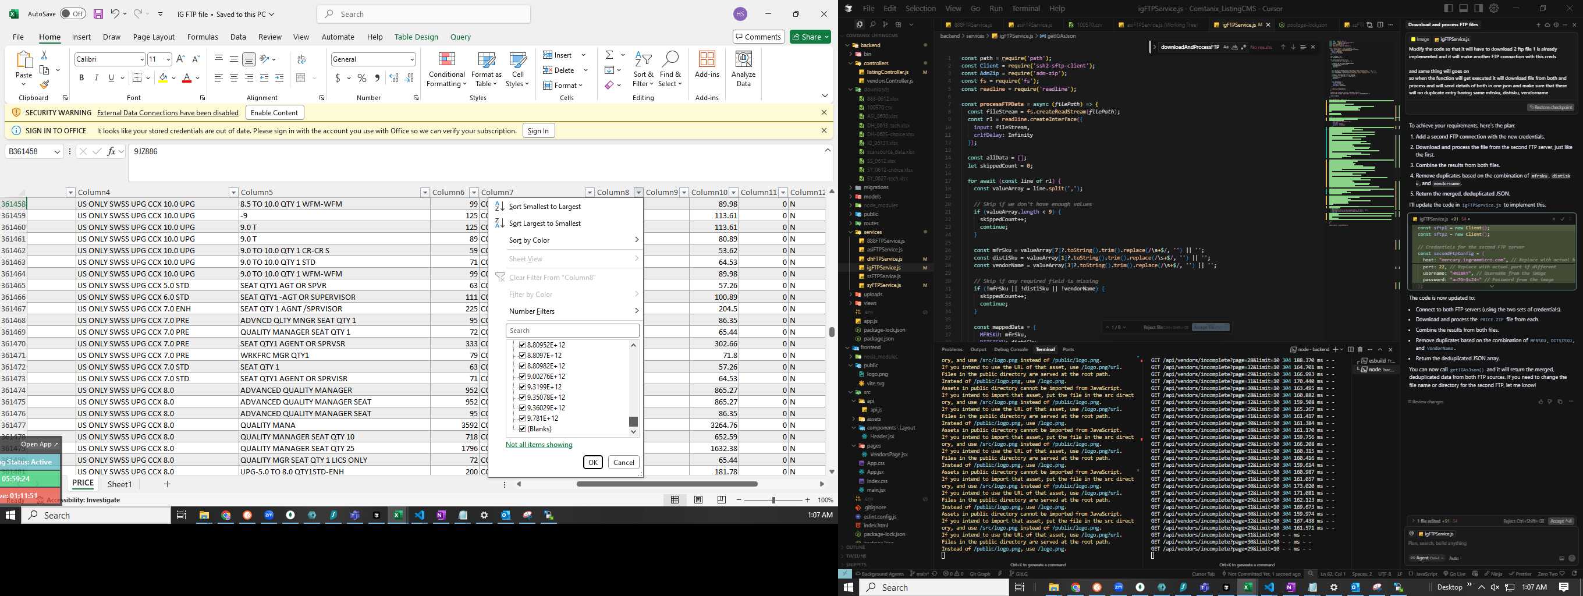The image size is (1583, 596).
Task: Open Problems tab in Cursor panel
Action: point(952,349)
